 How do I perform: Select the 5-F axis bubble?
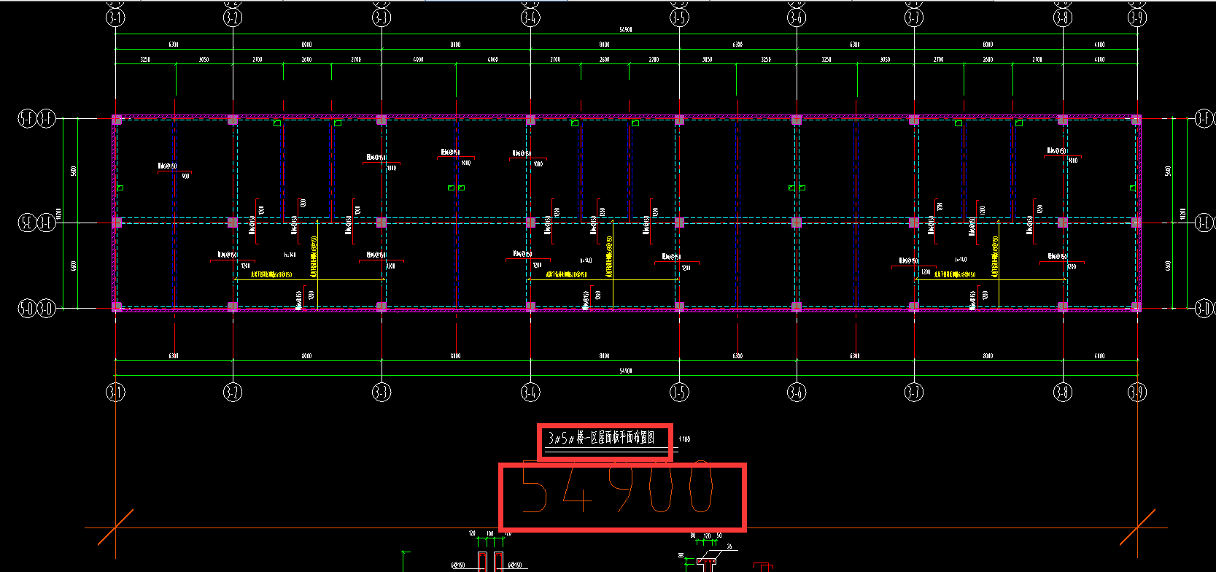[27, 118]
